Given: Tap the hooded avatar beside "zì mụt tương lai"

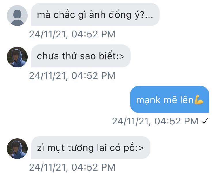Looking at the screenshot, I should pyautogui.click(x=17, y=149).
